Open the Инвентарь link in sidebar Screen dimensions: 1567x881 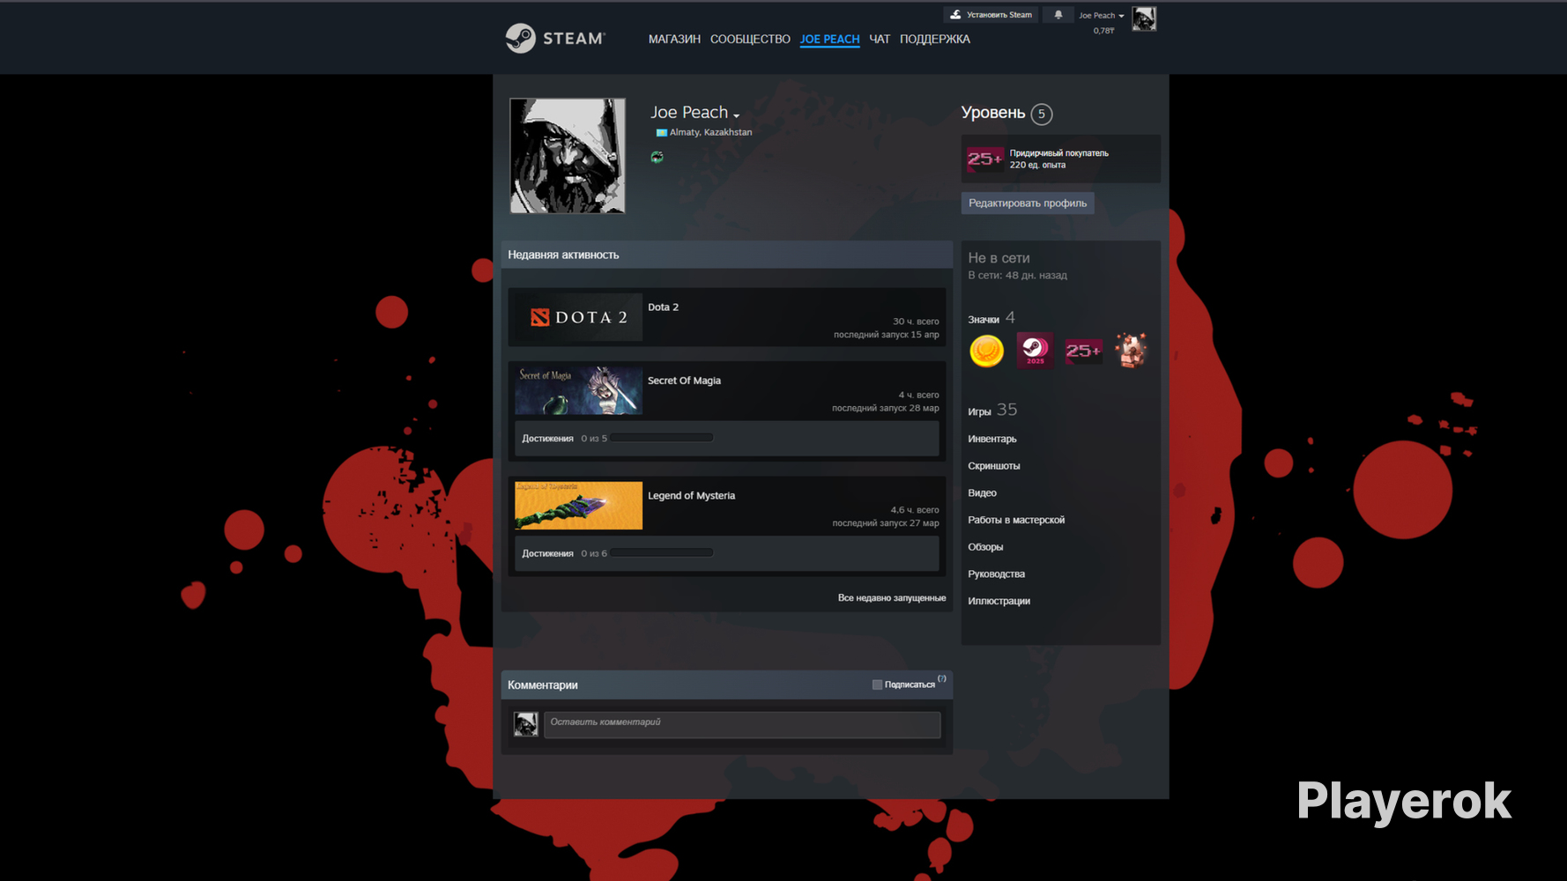pyautogui.click(x=992, y=439)
